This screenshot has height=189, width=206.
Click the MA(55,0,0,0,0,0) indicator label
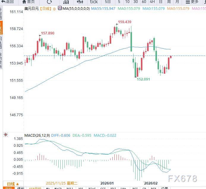point(76,9)
